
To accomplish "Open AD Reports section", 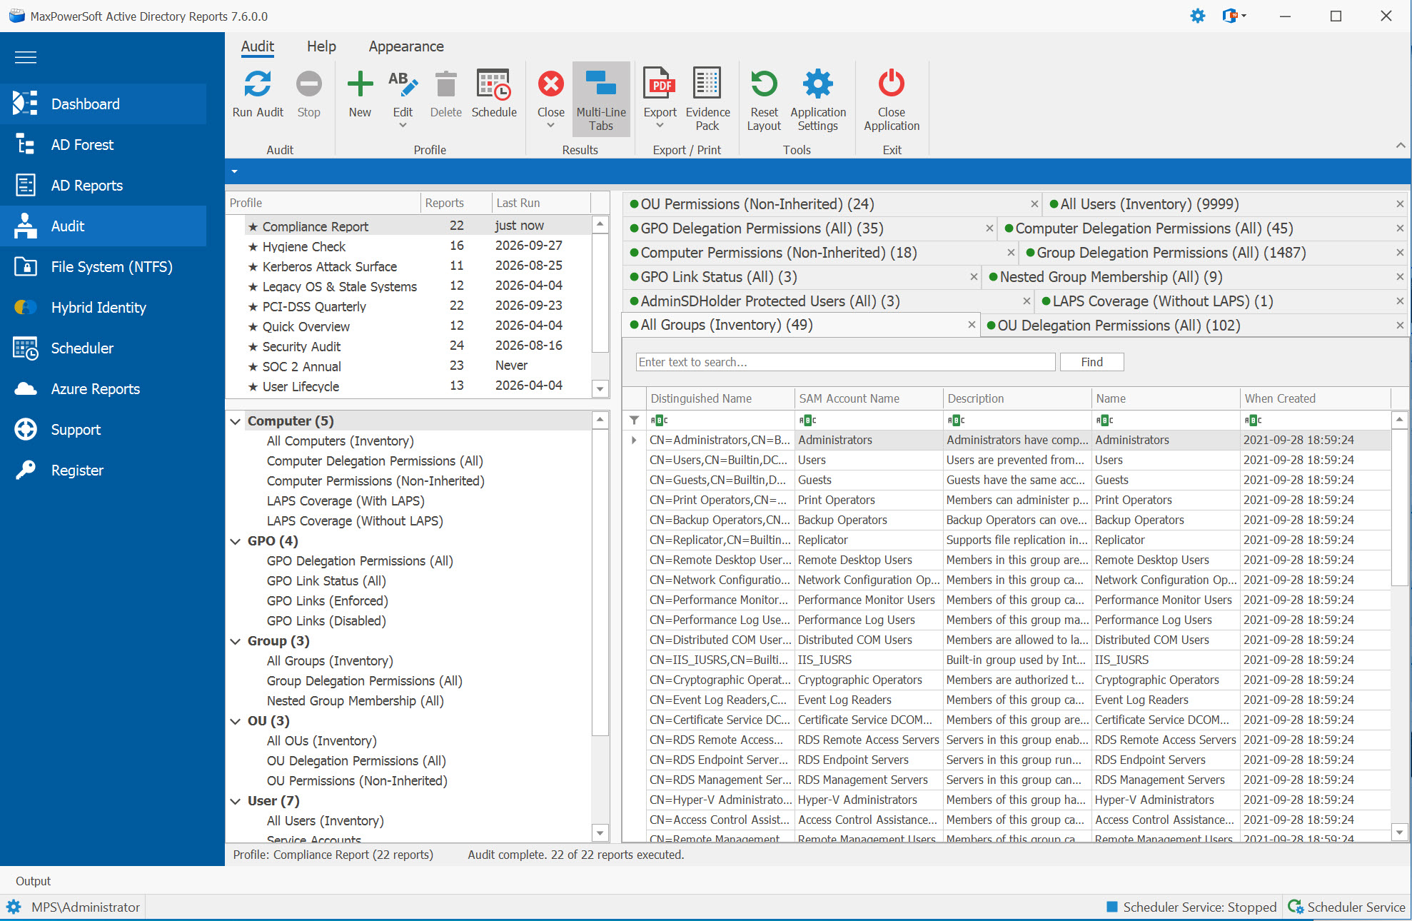I will [x=104, y=186].
